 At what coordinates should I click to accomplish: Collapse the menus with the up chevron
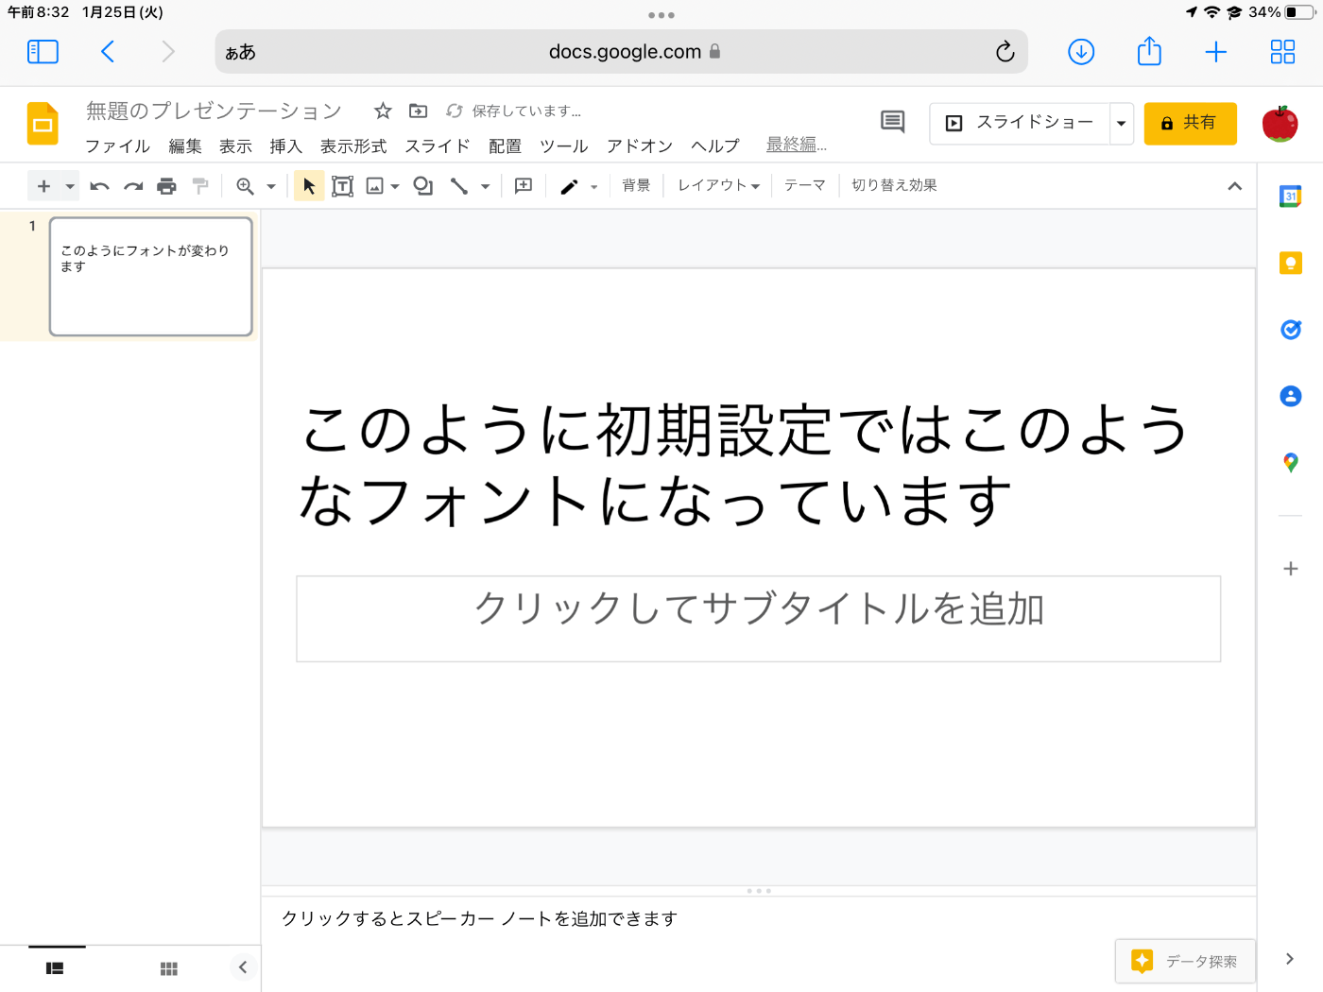(x=1234, y=186)
